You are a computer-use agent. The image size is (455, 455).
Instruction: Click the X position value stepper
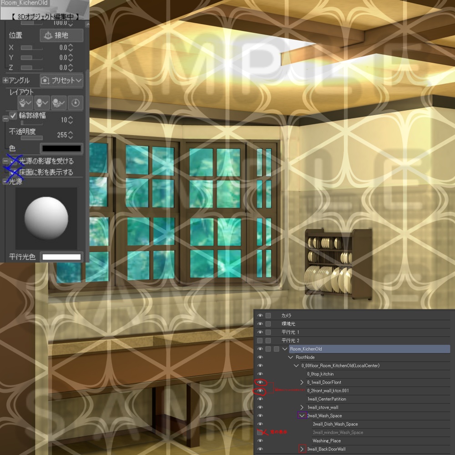click(x=70, y=48)
